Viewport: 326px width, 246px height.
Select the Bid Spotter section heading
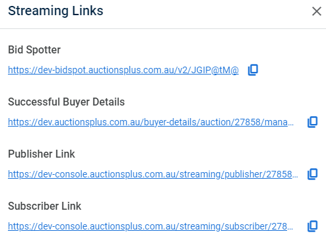[34, 49]
